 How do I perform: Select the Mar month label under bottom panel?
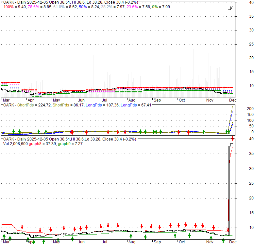[x=6, y=242]
